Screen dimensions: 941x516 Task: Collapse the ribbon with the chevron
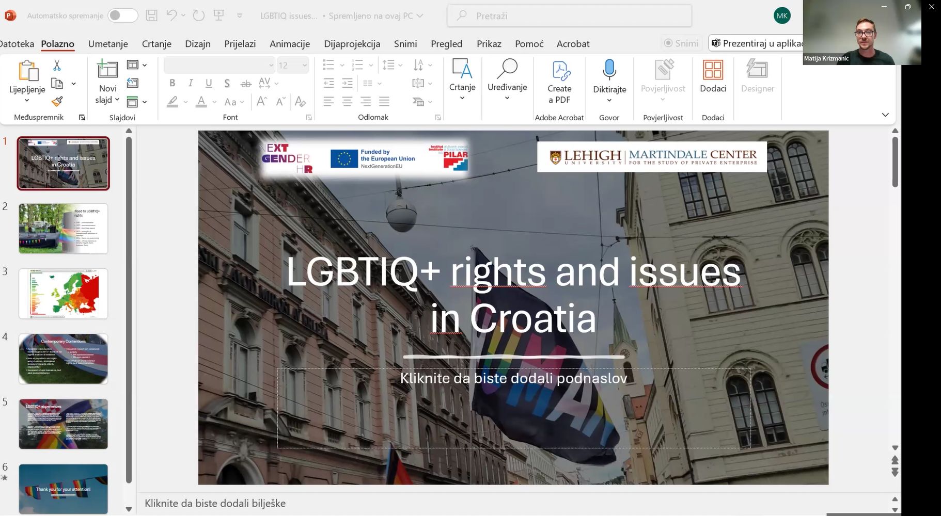pos(885,115)
